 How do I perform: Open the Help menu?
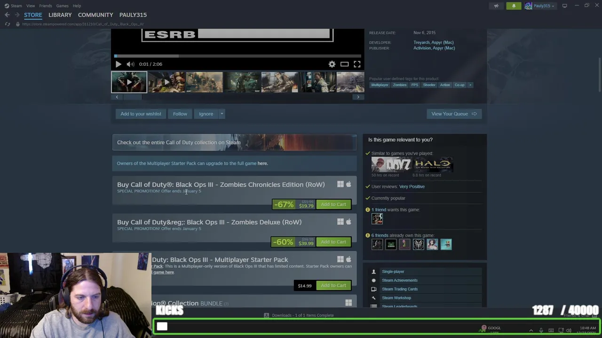[x=77, y=6]
